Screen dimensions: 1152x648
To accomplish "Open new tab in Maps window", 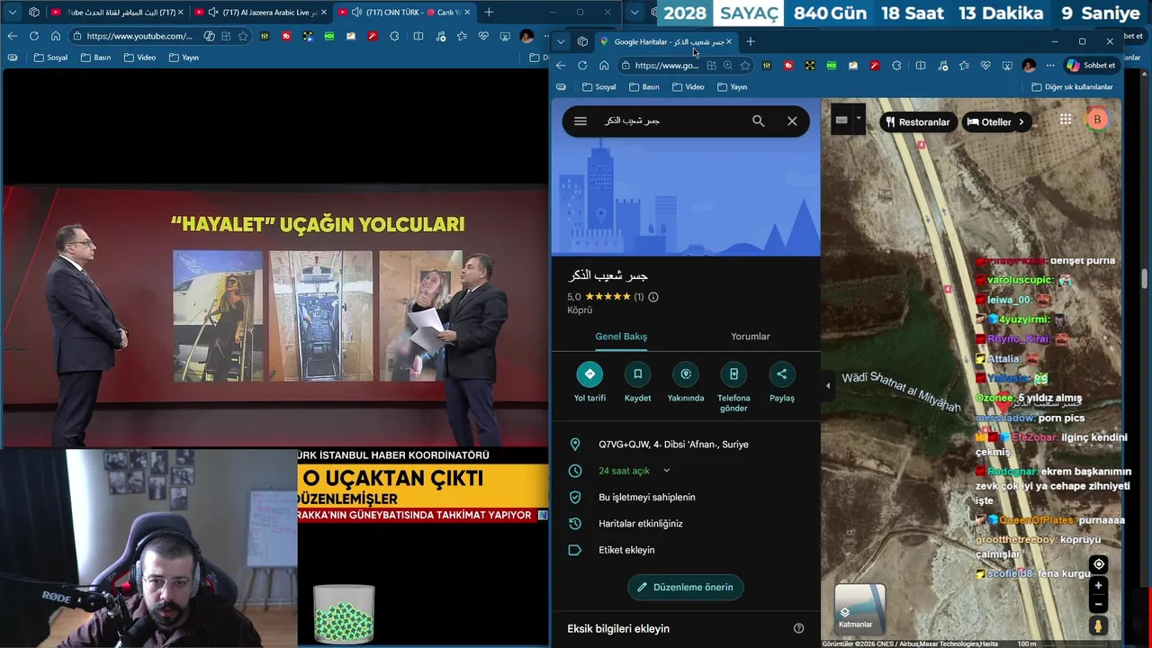I will point(750,41).
